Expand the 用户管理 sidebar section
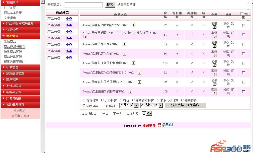 [x=20, y=80]
